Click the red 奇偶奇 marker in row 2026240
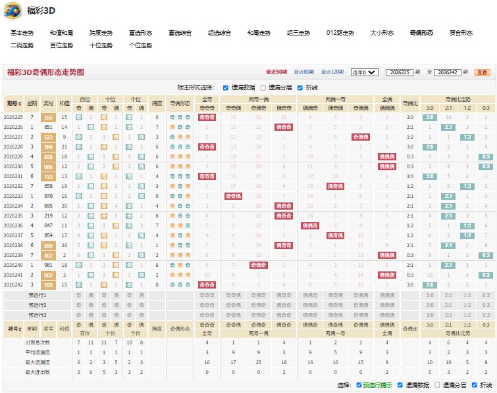This screenshot has height=393, width=497. [258, 265]
